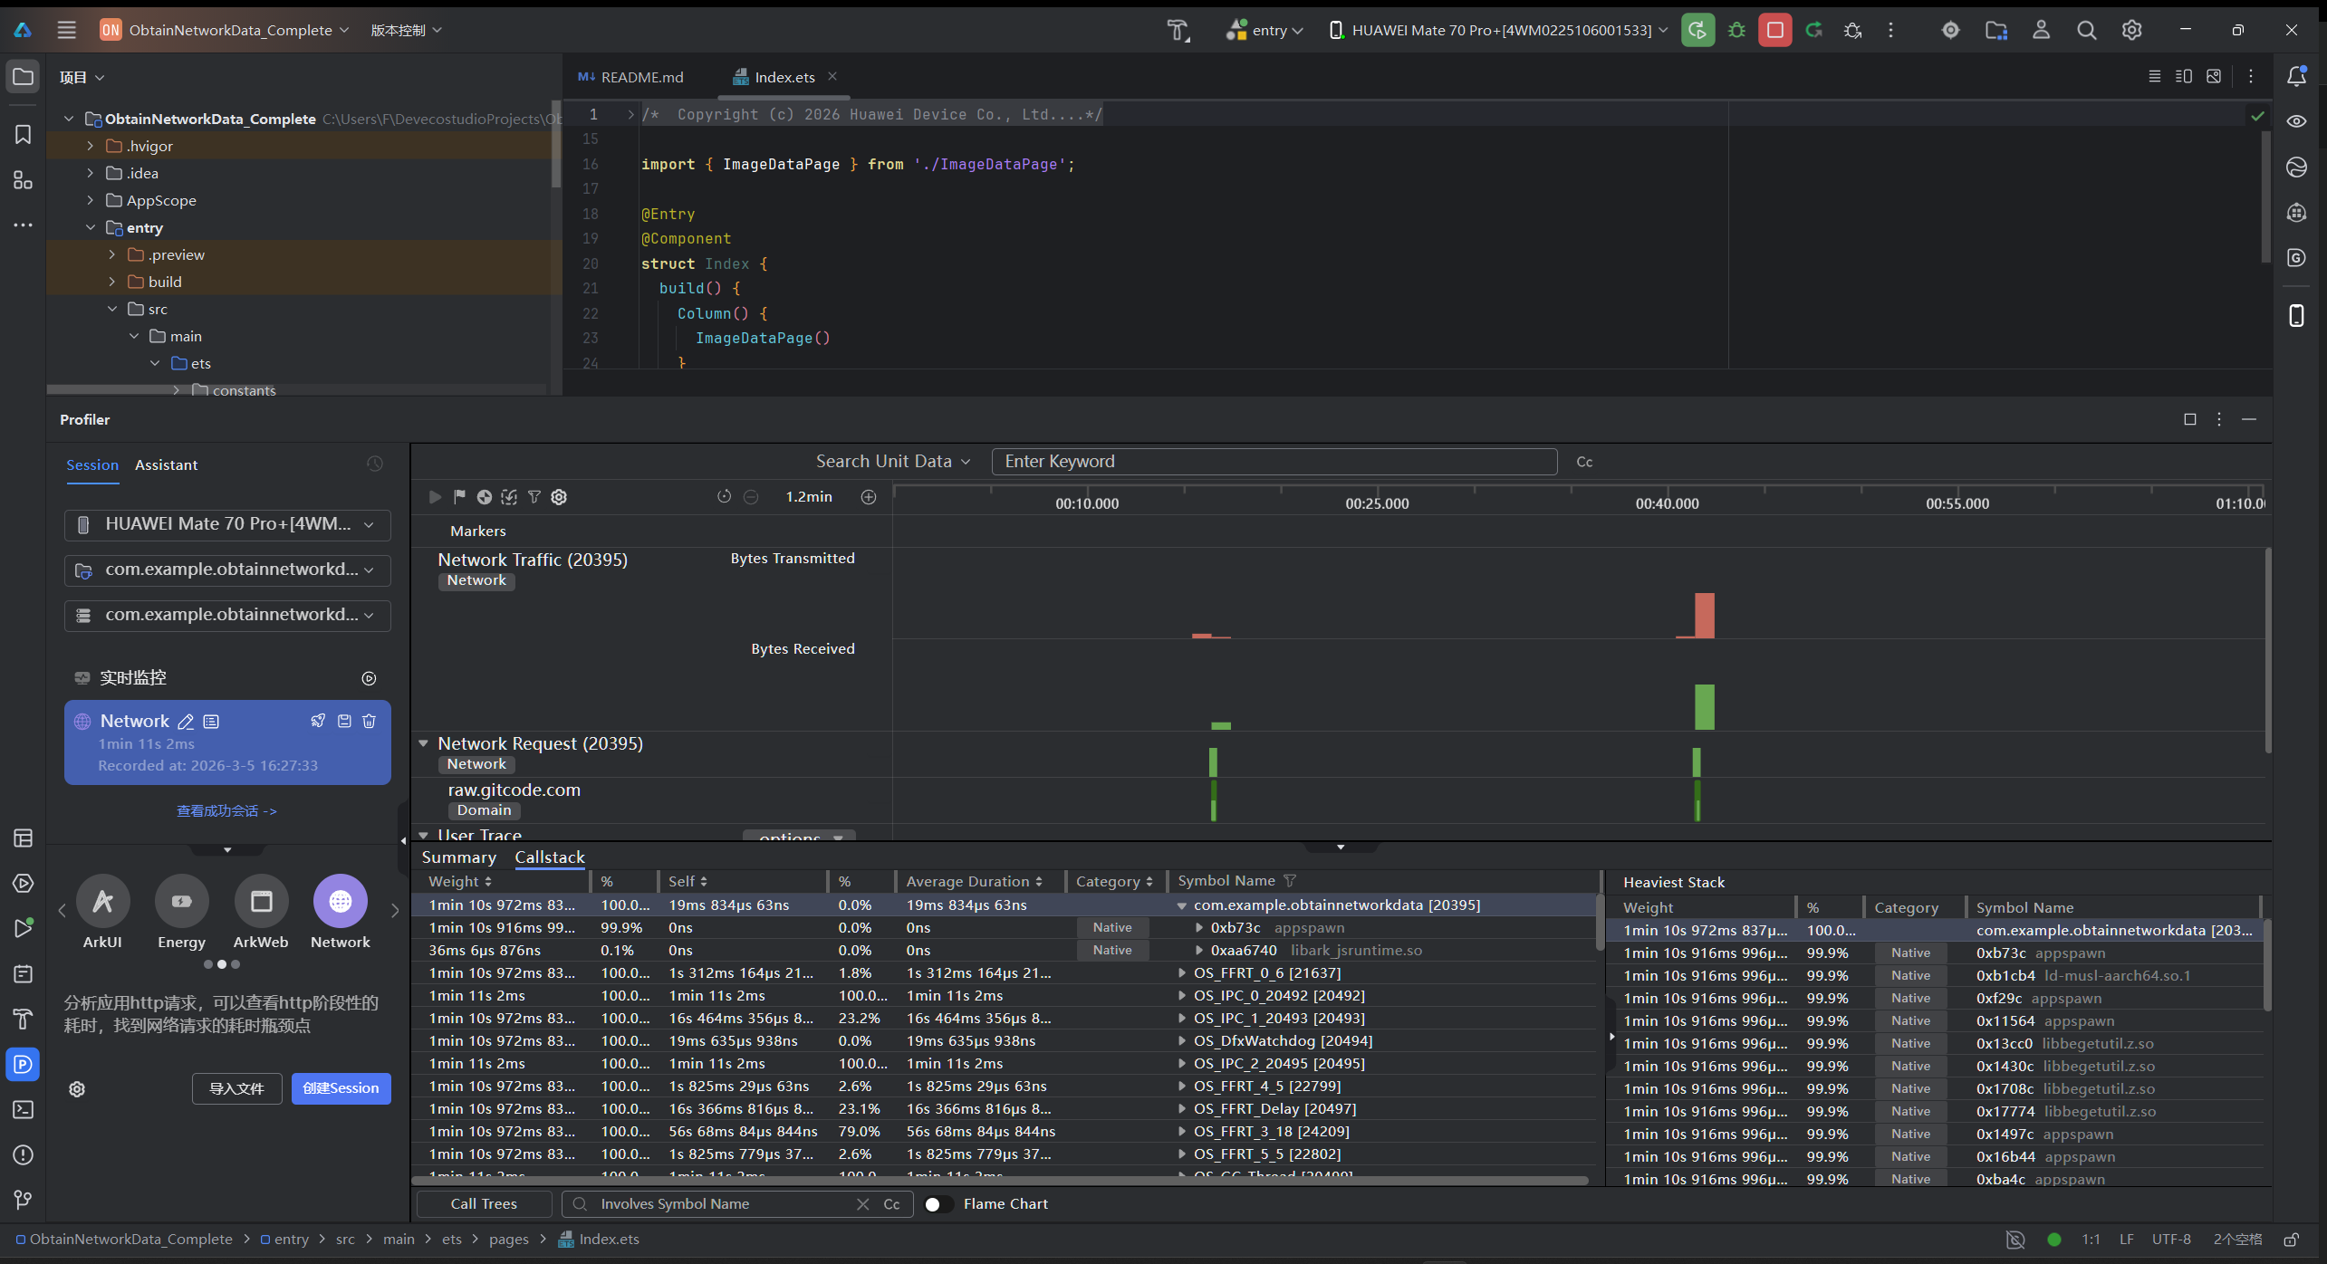Toggle Cc case match in symbol search
The width and height of the screenshot is (2327, 1264).
point(891,1204)
